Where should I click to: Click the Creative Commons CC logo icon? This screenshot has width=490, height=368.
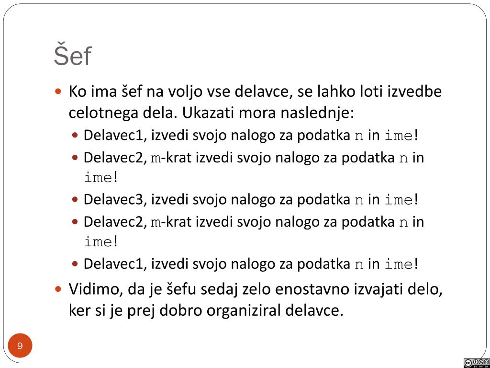tap(468, 363)
